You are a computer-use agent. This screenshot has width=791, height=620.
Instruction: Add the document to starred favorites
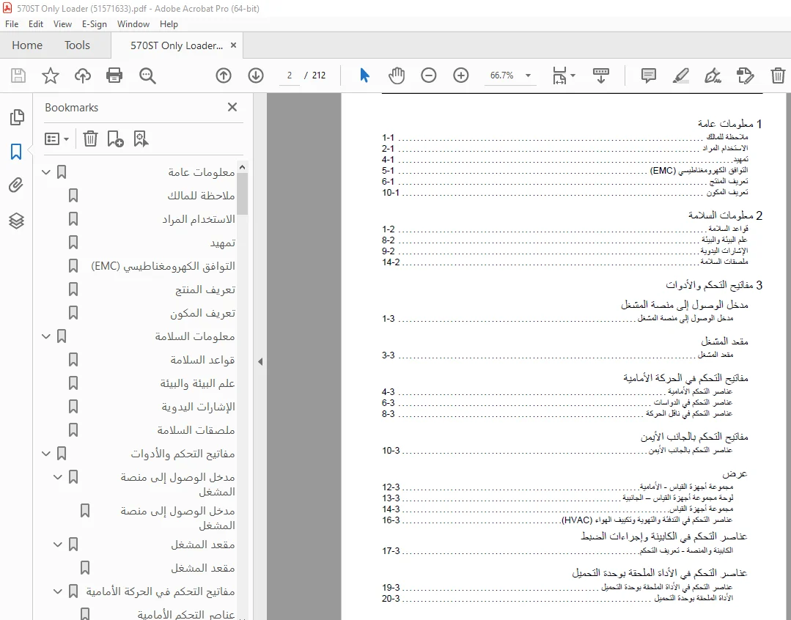(50, 75)
